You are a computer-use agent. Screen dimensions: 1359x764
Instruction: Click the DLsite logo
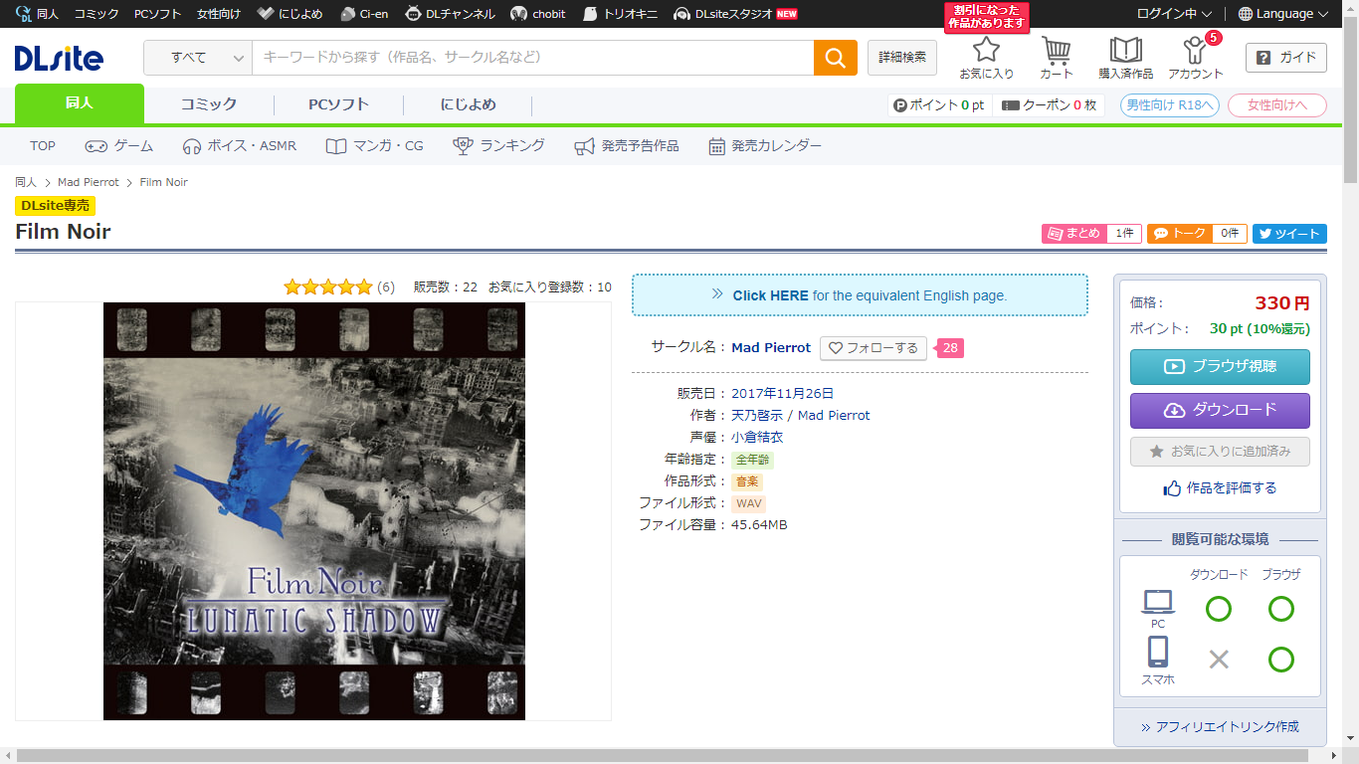59,58
